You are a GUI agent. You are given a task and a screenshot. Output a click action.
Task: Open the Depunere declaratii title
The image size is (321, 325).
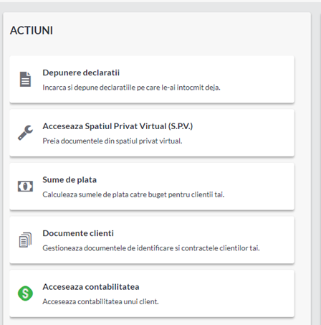[x=81, y=72]
